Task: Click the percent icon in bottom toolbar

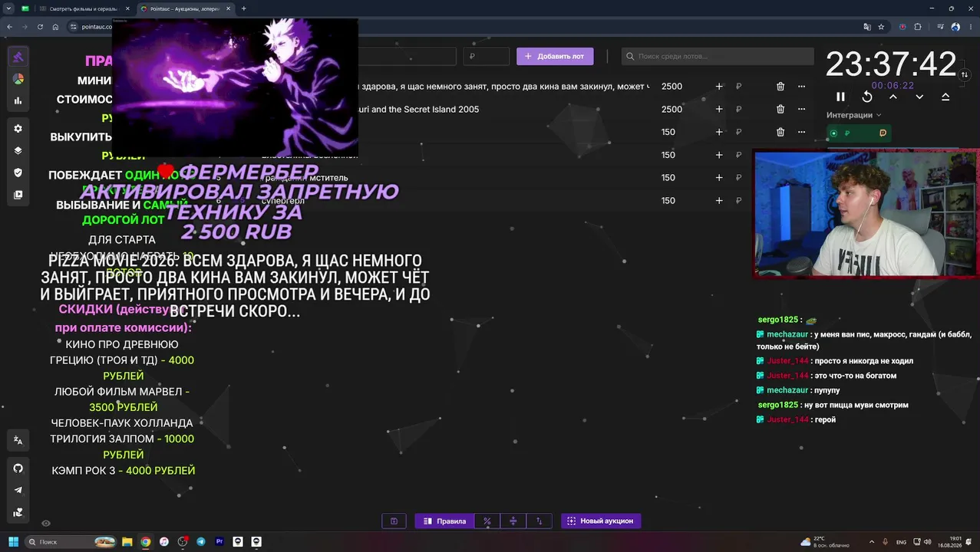Action: click(x=487, y=521)
